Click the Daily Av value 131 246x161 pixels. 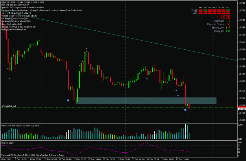(228, 31)
